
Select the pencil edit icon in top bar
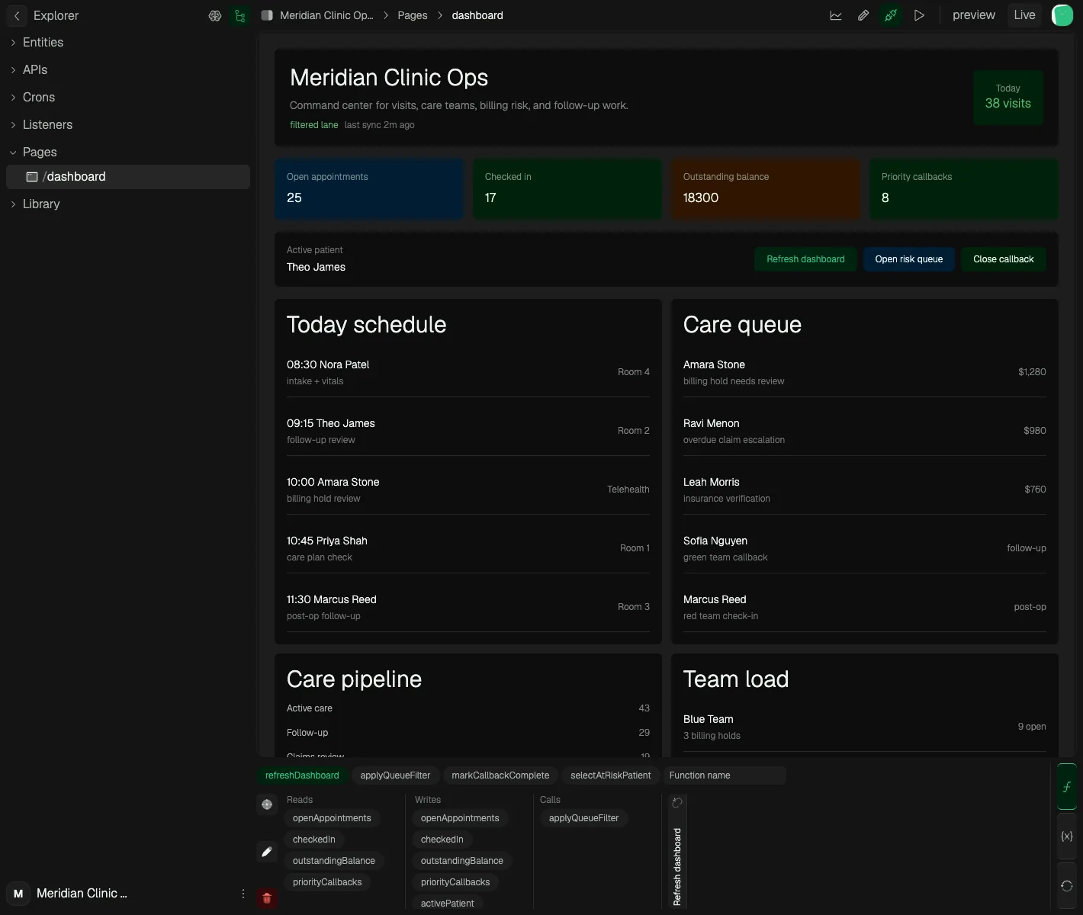click(863, 15)
